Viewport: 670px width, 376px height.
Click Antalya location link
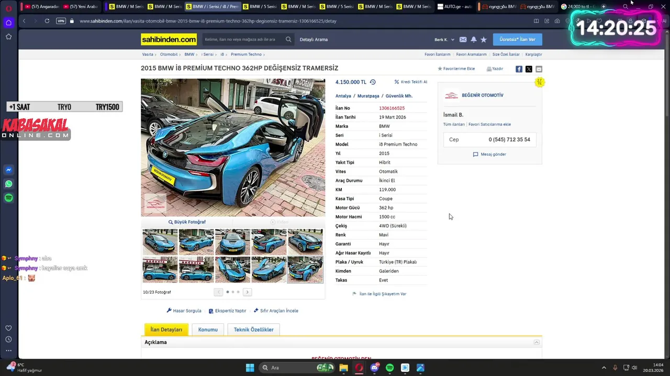[x=343, y=96]
